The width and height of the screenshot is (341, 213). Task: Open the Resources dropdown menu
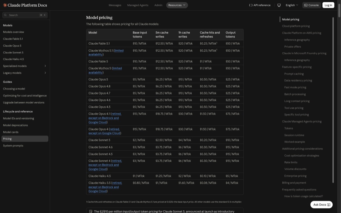[177, 5]
